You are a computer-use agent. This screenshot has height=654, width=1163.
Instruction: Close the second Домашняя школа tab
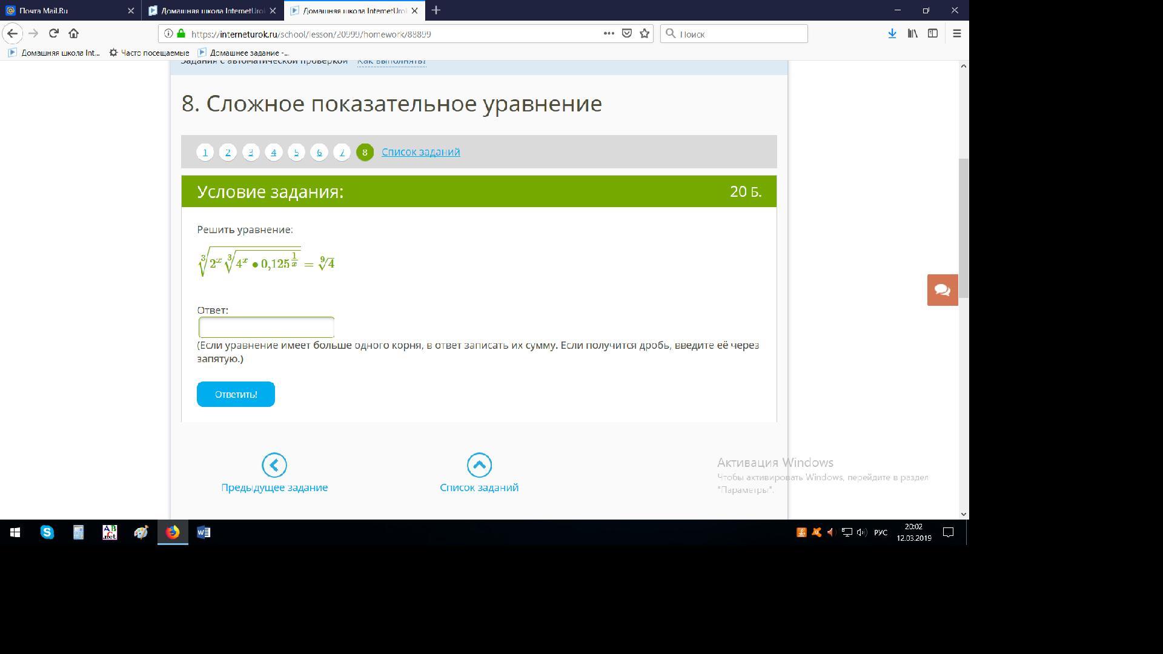(x=273, y=11)
